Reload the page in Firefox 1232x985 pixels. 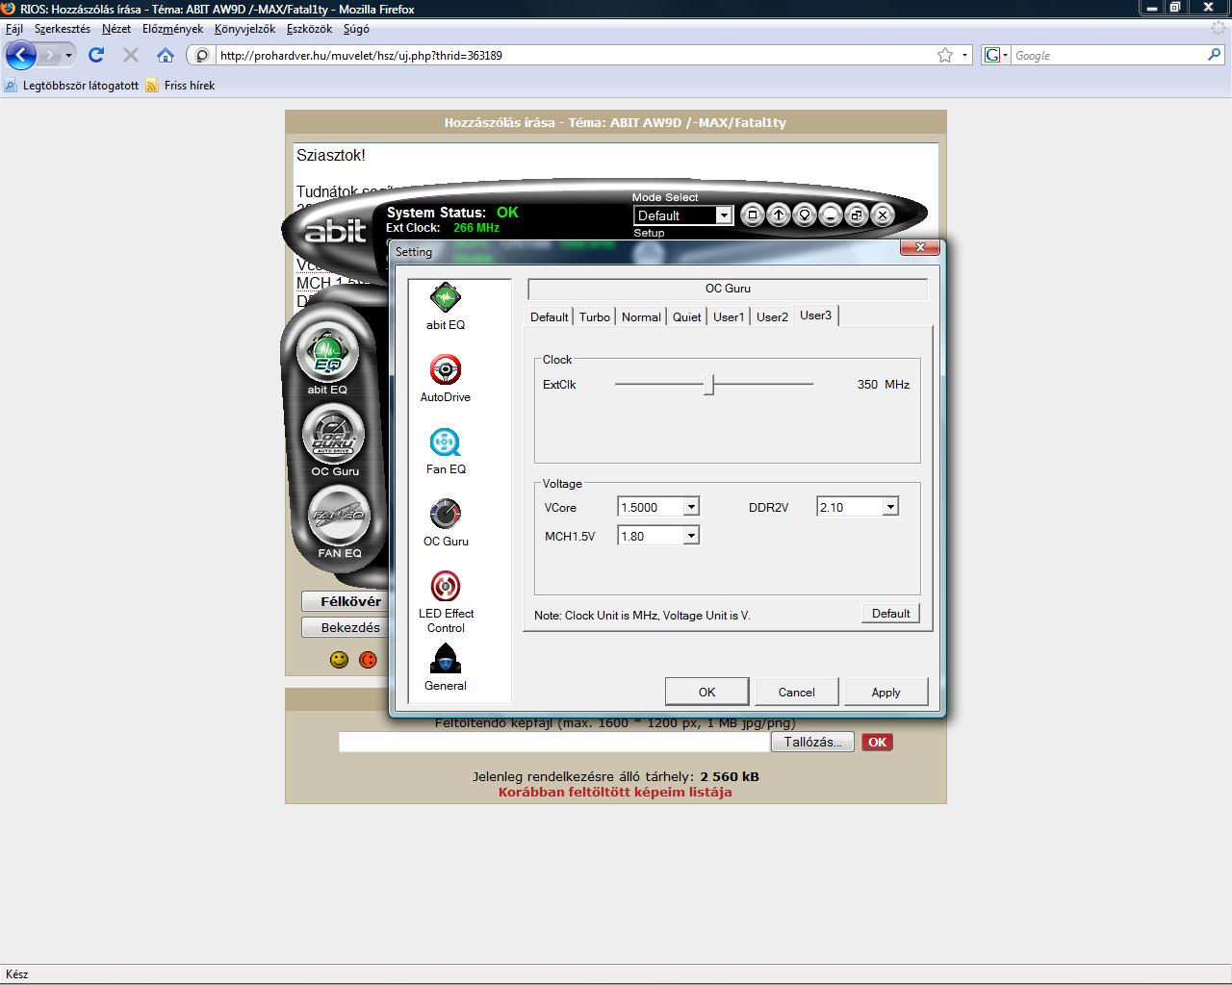[x=96, y=55]
